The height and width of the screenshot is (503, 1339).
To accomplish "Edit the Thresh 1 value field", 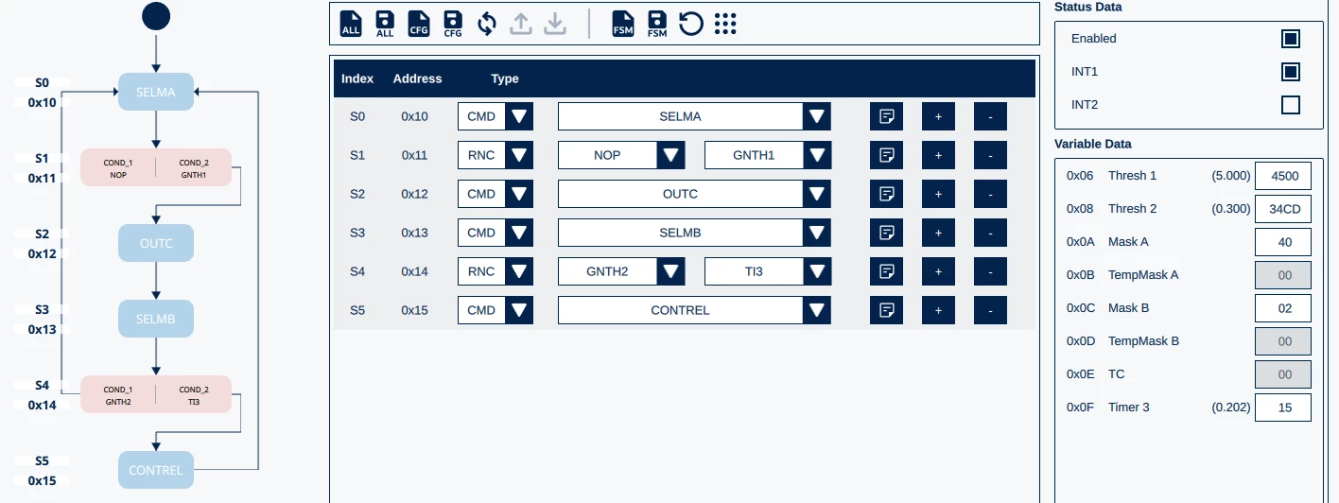I will point(1283,176).
